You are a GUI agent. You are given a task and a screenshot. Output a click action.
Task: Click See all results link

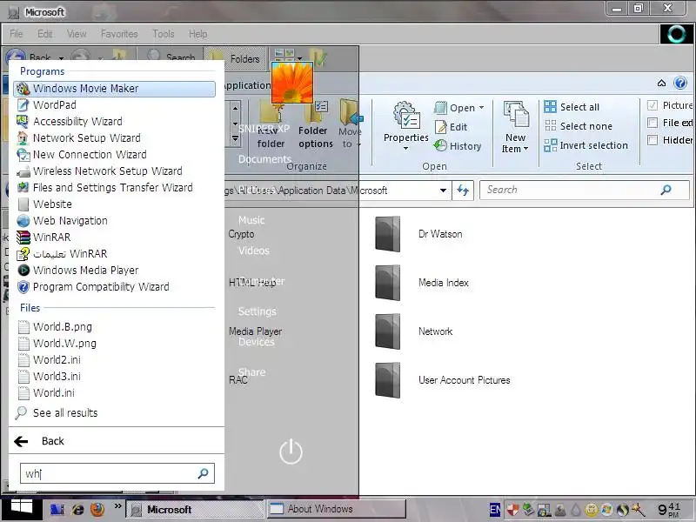[57, 412]
